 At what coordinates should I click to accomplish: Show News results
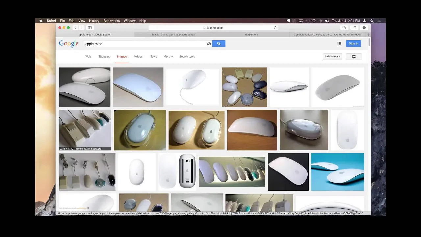[153, 57]
